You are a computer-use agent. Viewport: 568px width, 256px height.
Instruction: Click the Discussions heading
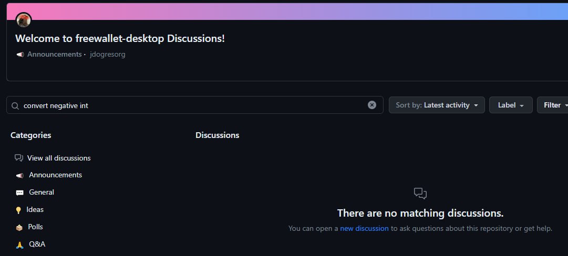(x=218, y=135)
